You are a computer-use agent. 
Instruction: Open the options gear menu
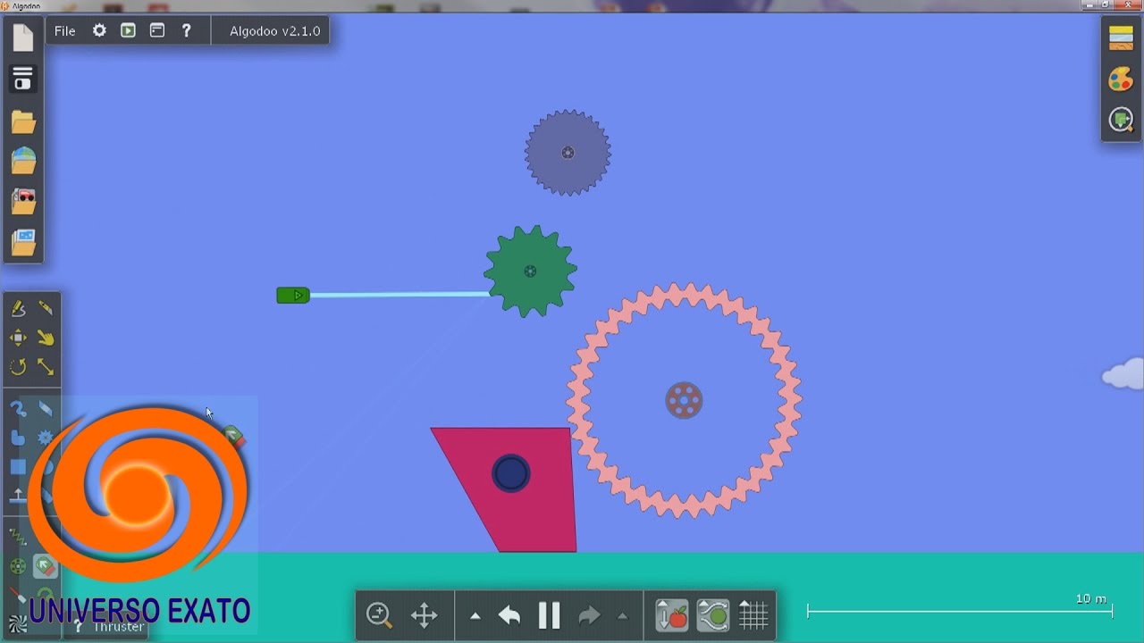click(99, 30)
